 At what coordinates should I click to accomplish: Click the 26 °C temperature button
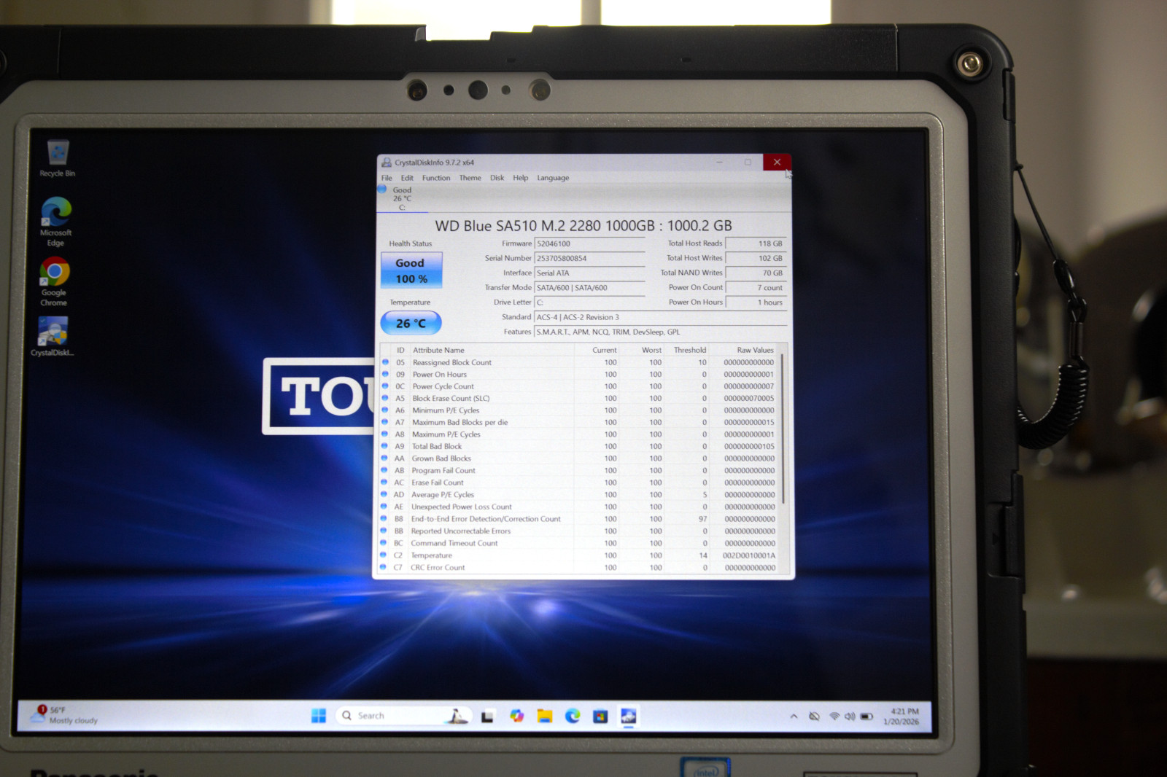point(411,323)
